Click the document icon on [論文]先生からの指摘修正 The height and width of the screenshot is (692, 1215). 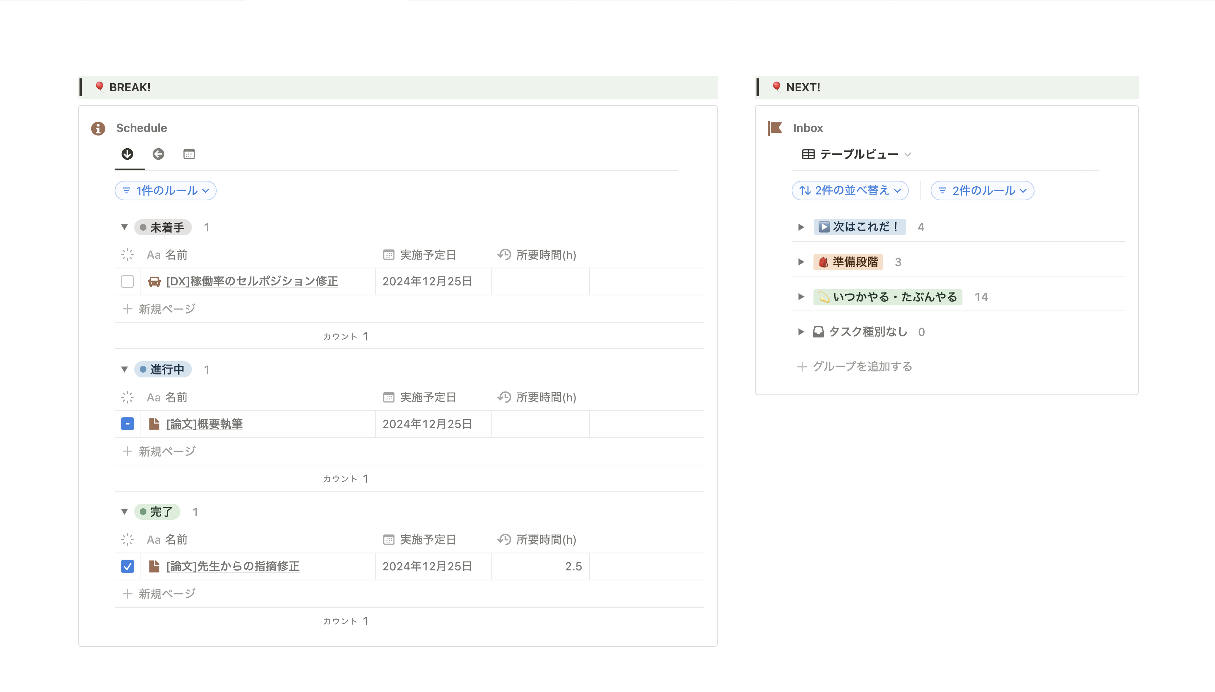153,566
